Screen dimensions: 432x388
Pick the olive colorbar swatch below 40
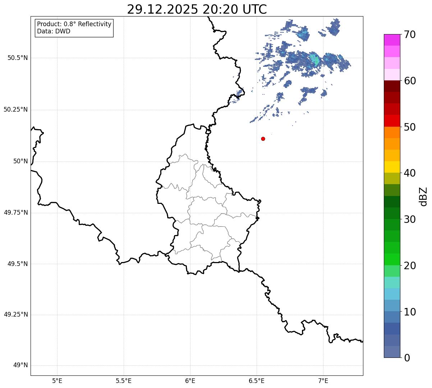point(392,179)
